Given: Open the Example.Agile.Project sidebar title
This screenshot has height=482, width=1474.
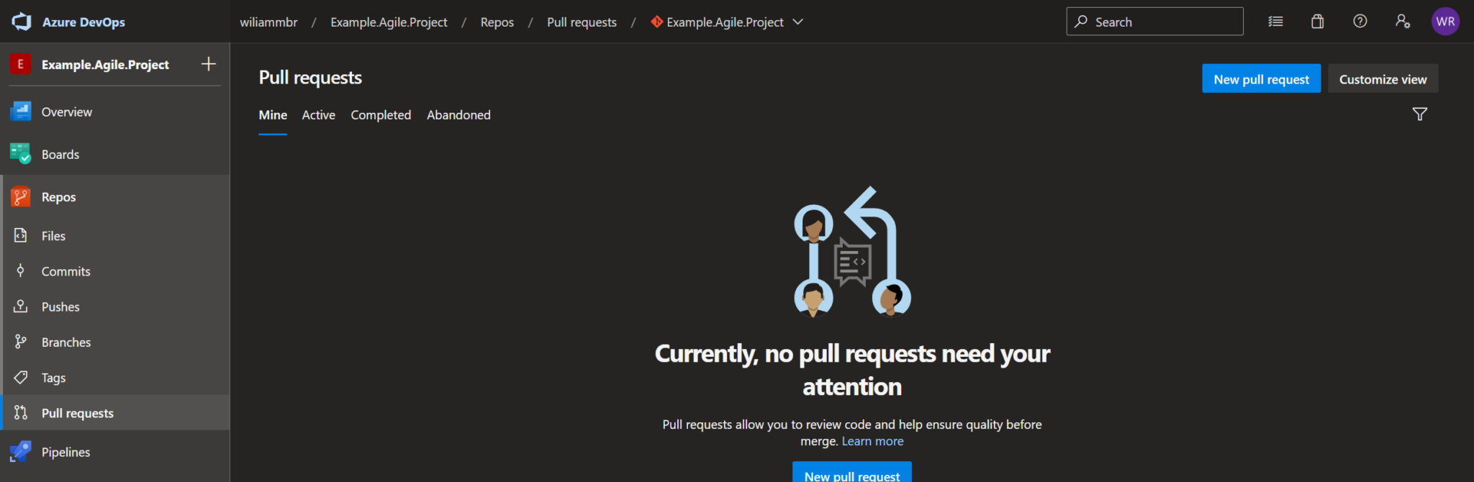Looking at the screenshot, I should click(x=105, y=65).
